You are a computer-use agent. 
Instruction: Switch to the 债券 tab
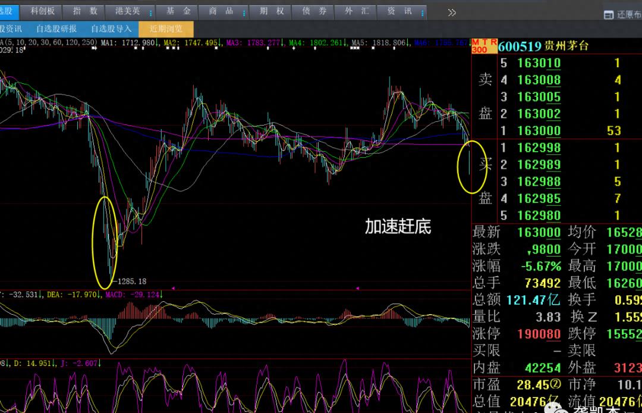click(x=314, y=11)
